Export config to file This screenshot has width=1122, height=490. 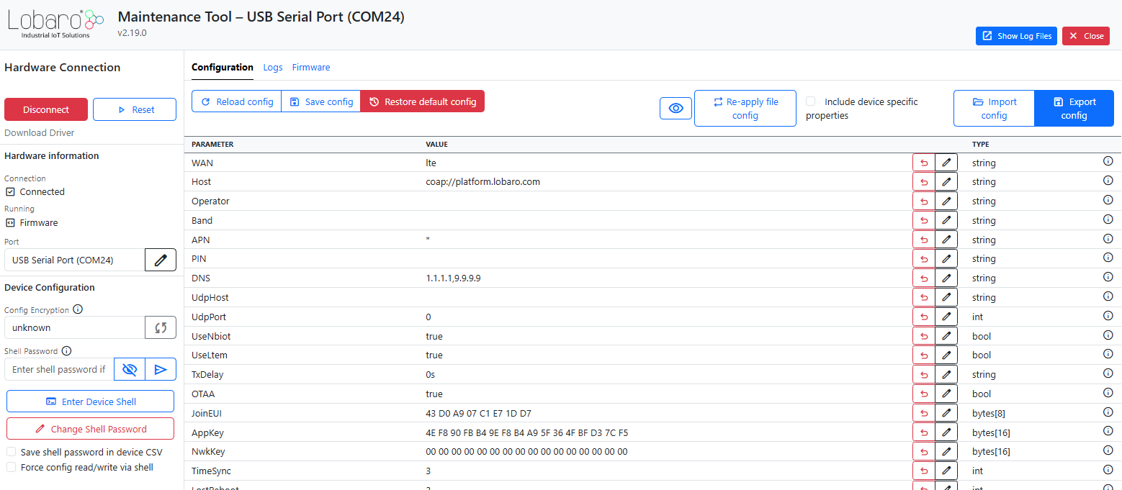(x=1074, y=108)
